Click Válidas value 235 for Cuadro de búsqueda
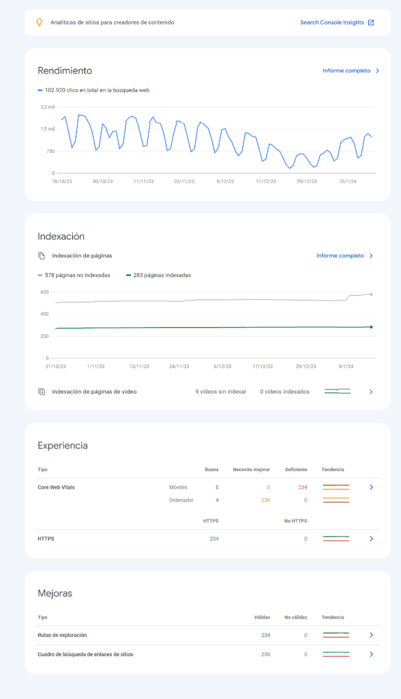Screen dimensions: 401x699 pos(265,655)
